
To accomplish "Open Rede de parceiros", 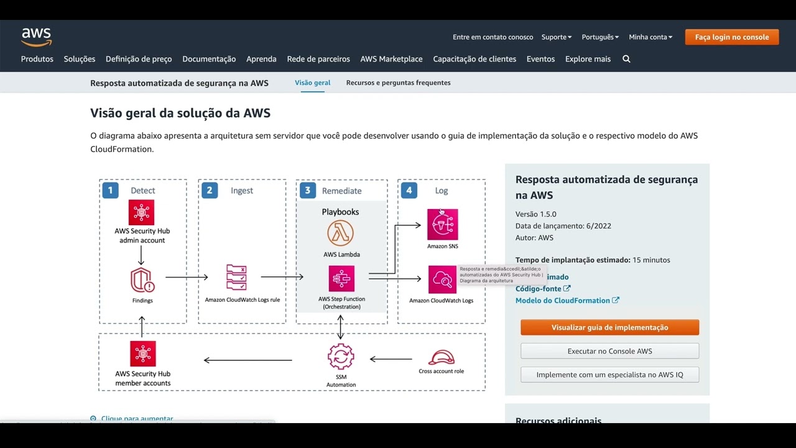I will 318,59.
